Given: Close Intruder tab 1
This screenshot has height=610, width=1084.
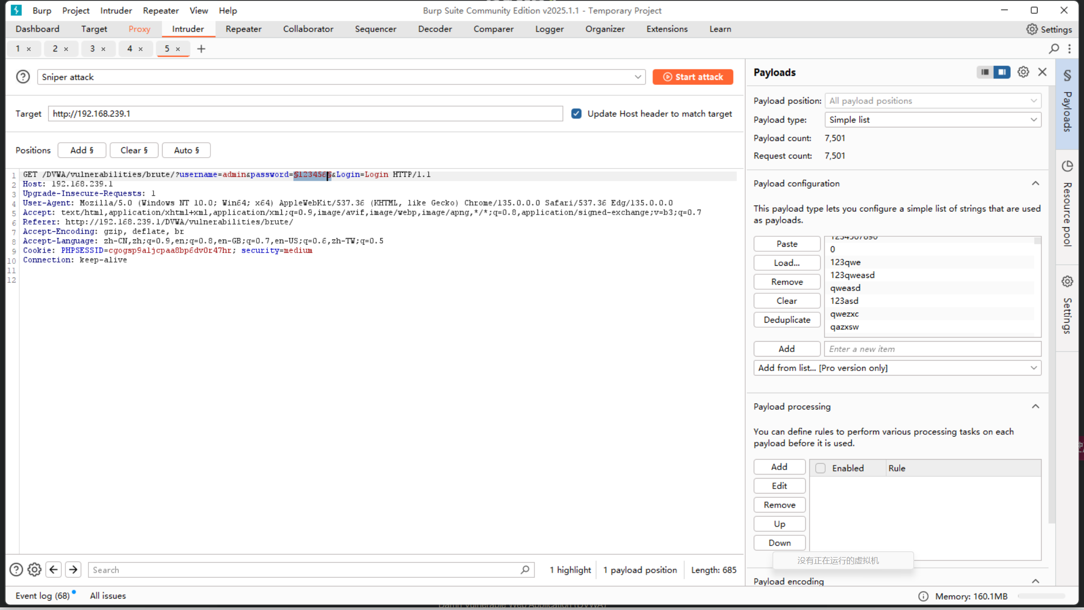Looking at the screenshot, I should (x=29, y=49).
